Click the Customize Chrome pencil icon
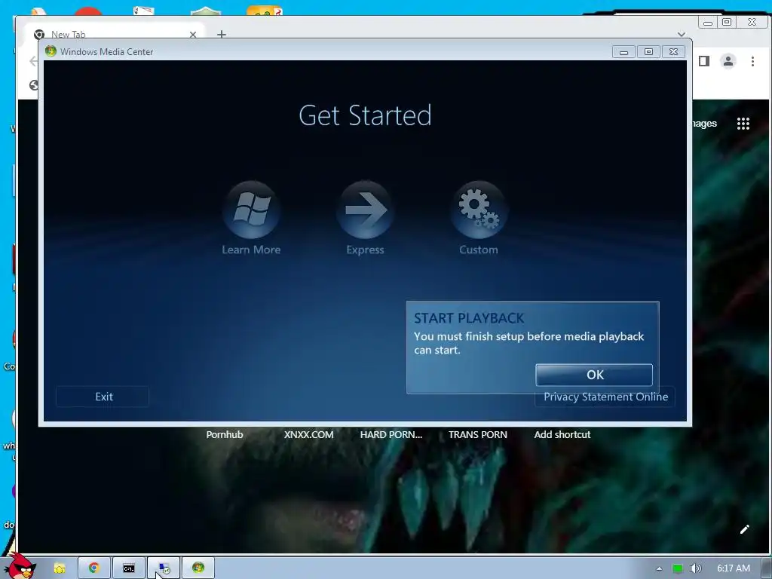Screen dimensions: 772x579 point(744,529)
